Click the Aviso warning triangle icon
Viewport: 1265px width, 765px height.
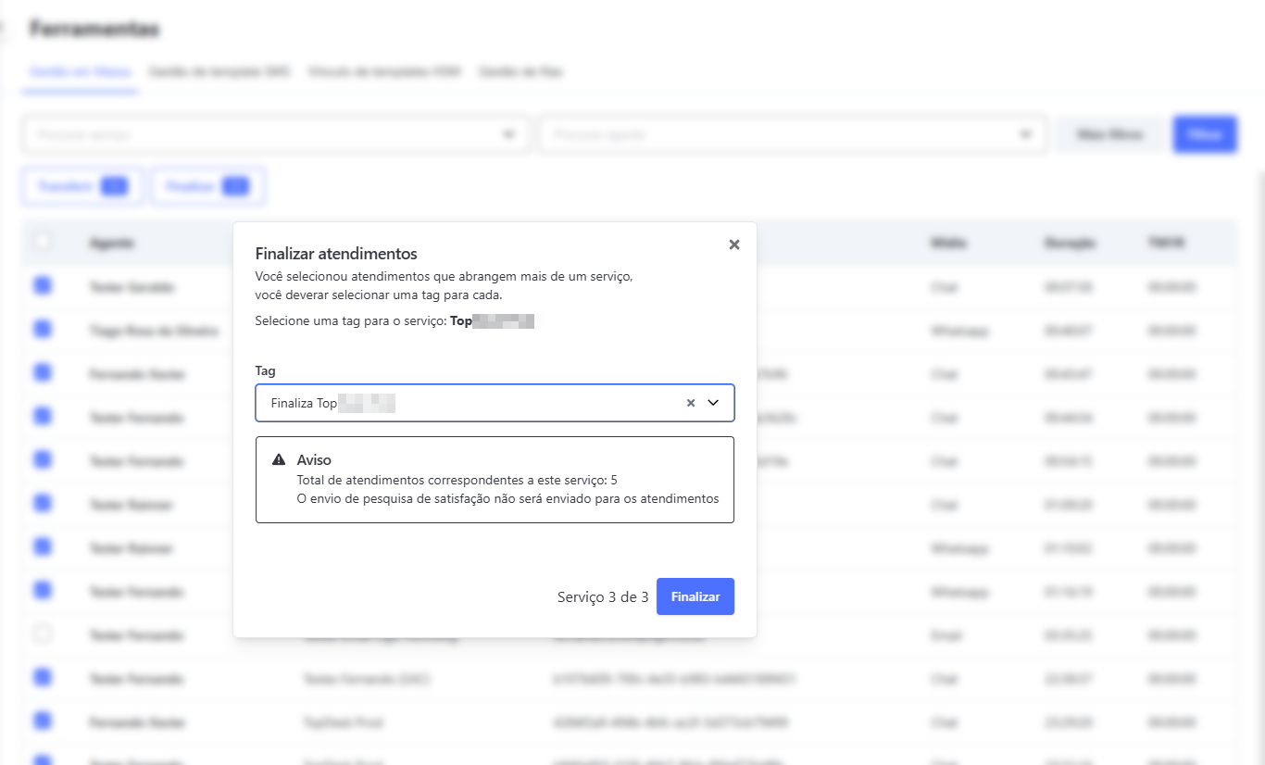tap(279, 460)
